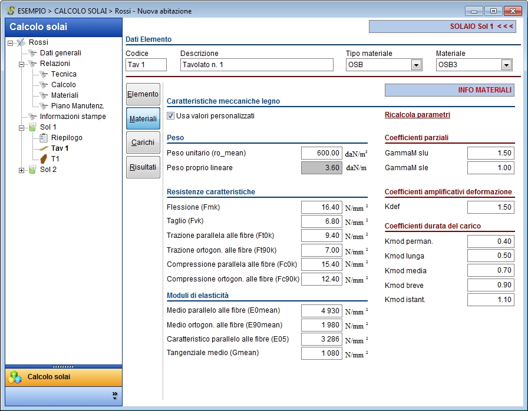Image resolution: width=528 pixels, height=411 pixels.
Task: Click the Rossi project root icon
Action: [x=21, y=42]
